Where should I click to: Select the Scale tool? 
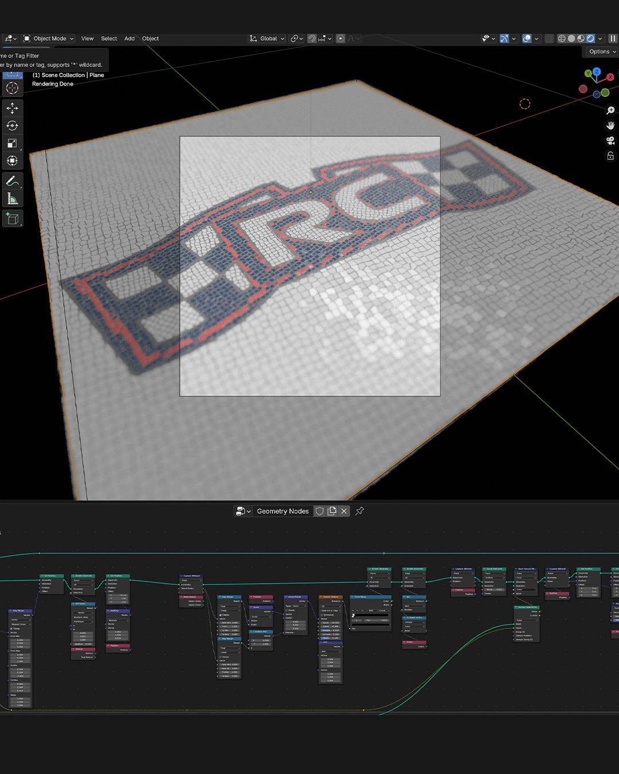(12, 143)
